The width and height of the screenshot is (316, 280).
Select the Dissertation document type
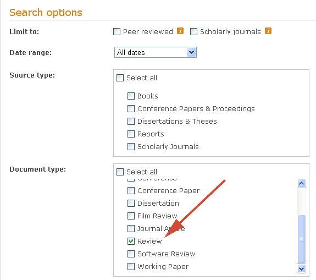(x=131, y=204)
